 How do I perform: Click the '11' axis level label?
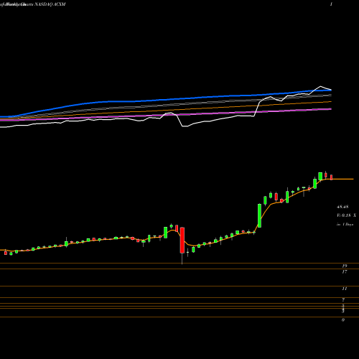coord(345,289)
